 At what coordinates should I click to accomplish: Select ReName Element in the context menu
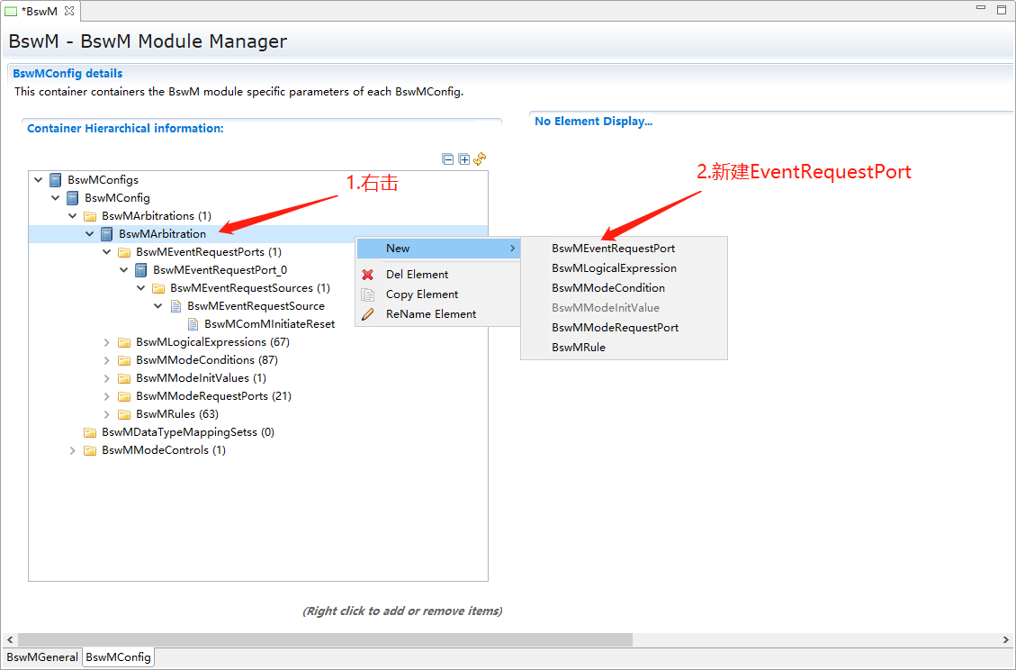click(431, 314)
